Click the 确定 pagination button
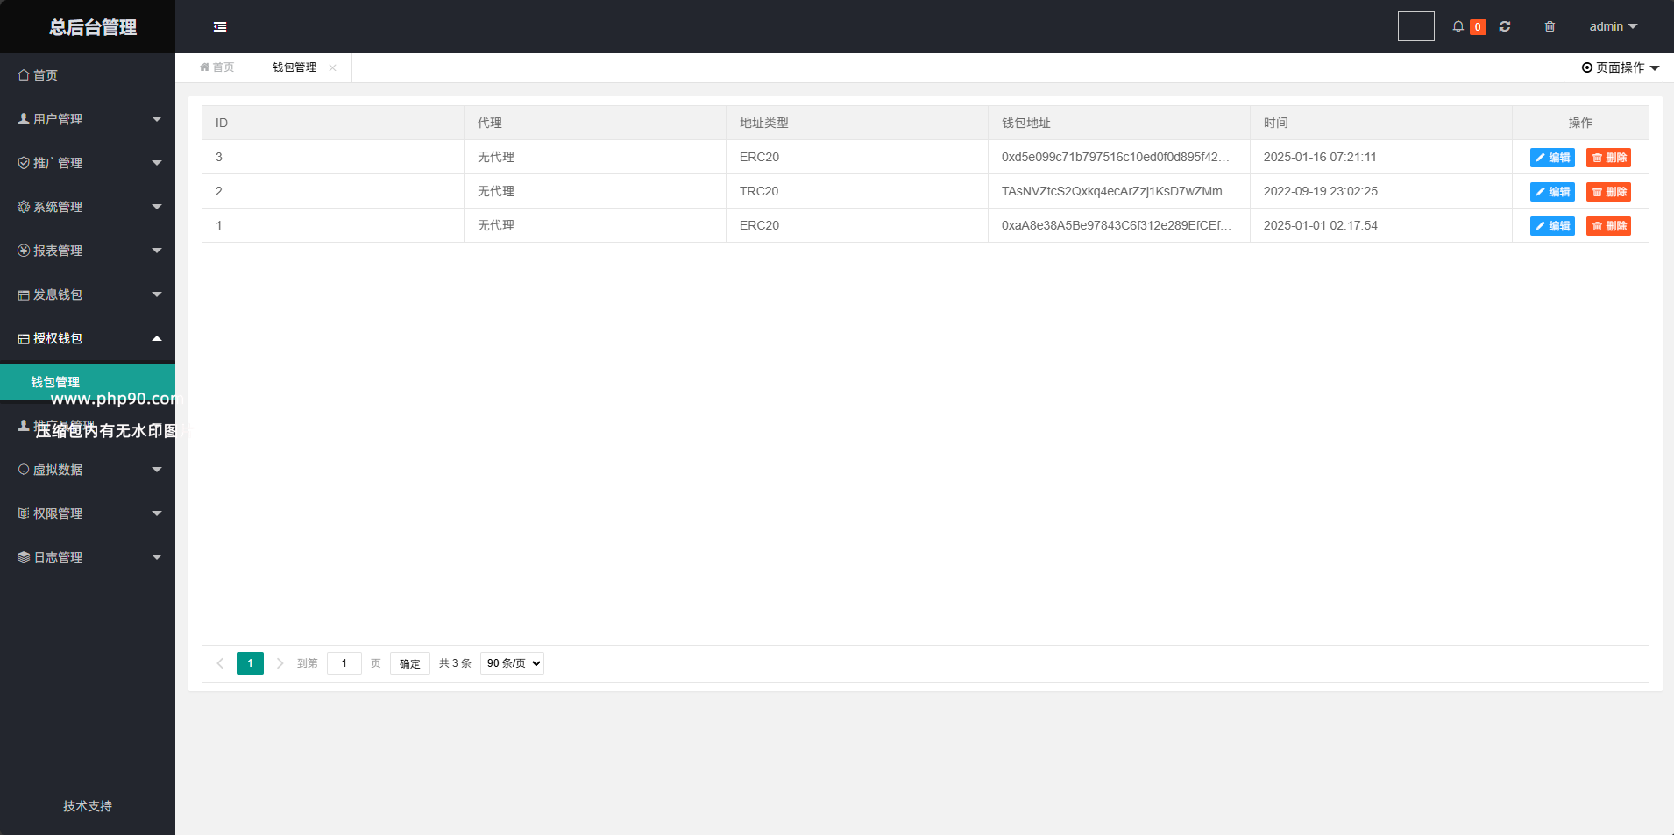 pos(409,663)
